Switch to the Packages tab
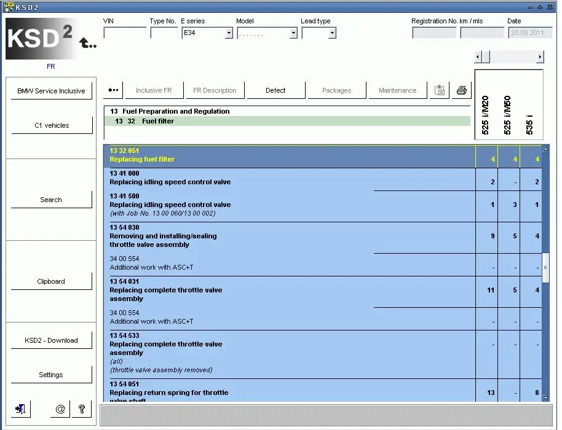The height and width of the screenshot is (430, 562). click(x=336, y=90)
